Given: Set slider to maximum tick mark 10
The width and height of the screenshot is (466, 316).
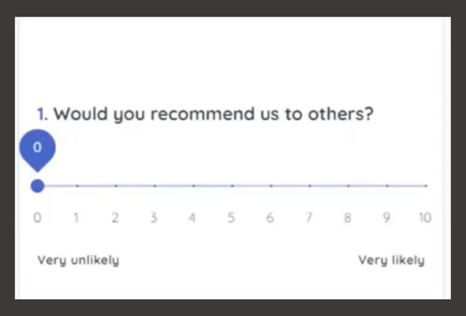Looking at the screenshot, I should (x=426, y=186).
